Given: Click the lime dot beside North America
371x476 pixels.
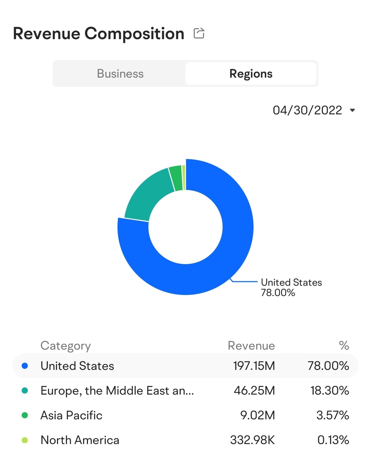Looking at the screenshot, I should pyautogui.click(x=25, y=440).
